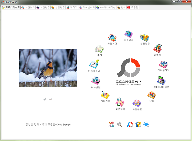Screen dimensions: 192x141
Task: Switch to GIF애니메이션 tab
Action: coord(106,7)
